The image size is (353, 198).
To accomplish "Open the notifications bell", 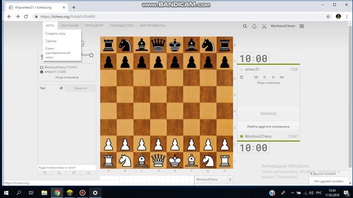I will click(x=254, y=26).
